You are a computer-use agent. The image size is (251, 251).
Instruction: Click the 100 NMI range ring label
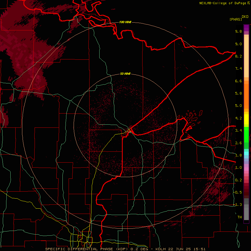tap(125, 22)
